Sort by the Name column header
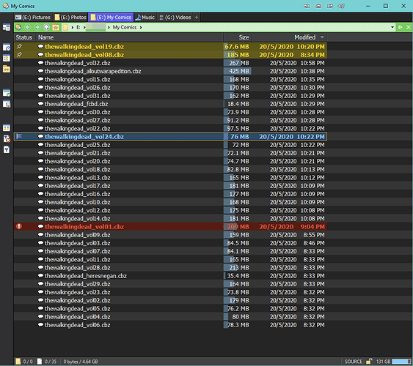This screenshot has height=366, width=413. coord(129,37)
